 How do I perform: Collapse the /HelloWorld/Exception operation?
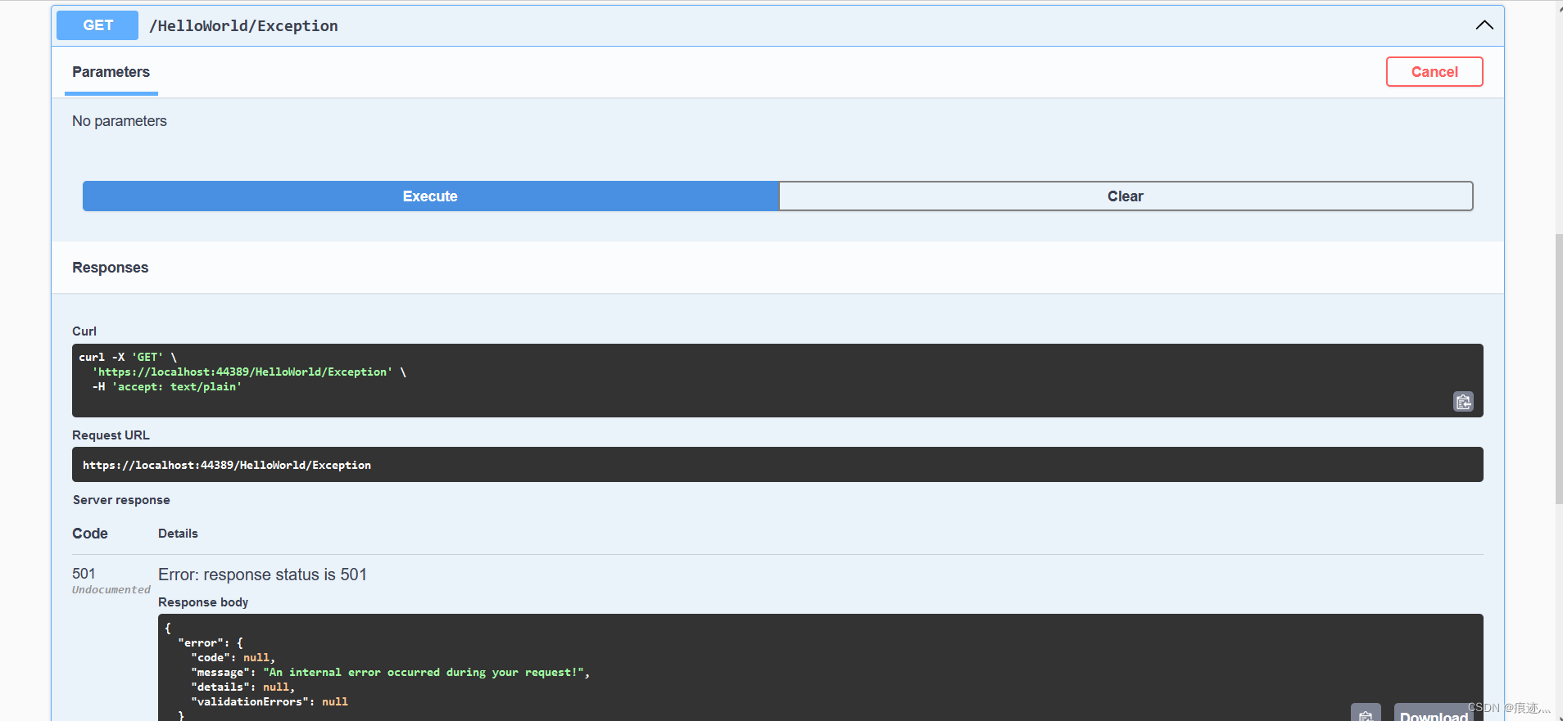click(1484, 25)
